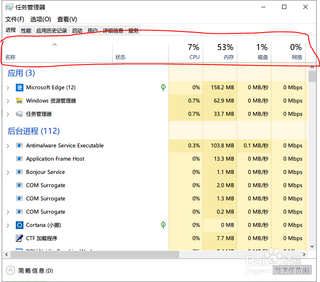
Task: Switch to the 应用历史记录 tab
Action: pyautogui.click(x=52, y=31)
